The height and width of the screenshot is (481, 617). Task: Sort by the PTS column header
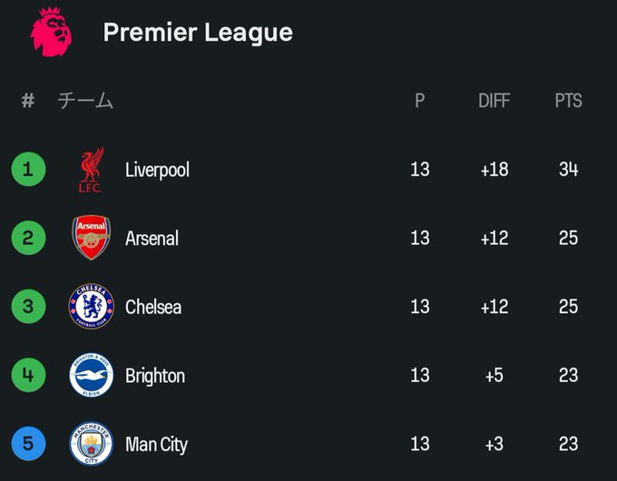click(x=568, y=101)
